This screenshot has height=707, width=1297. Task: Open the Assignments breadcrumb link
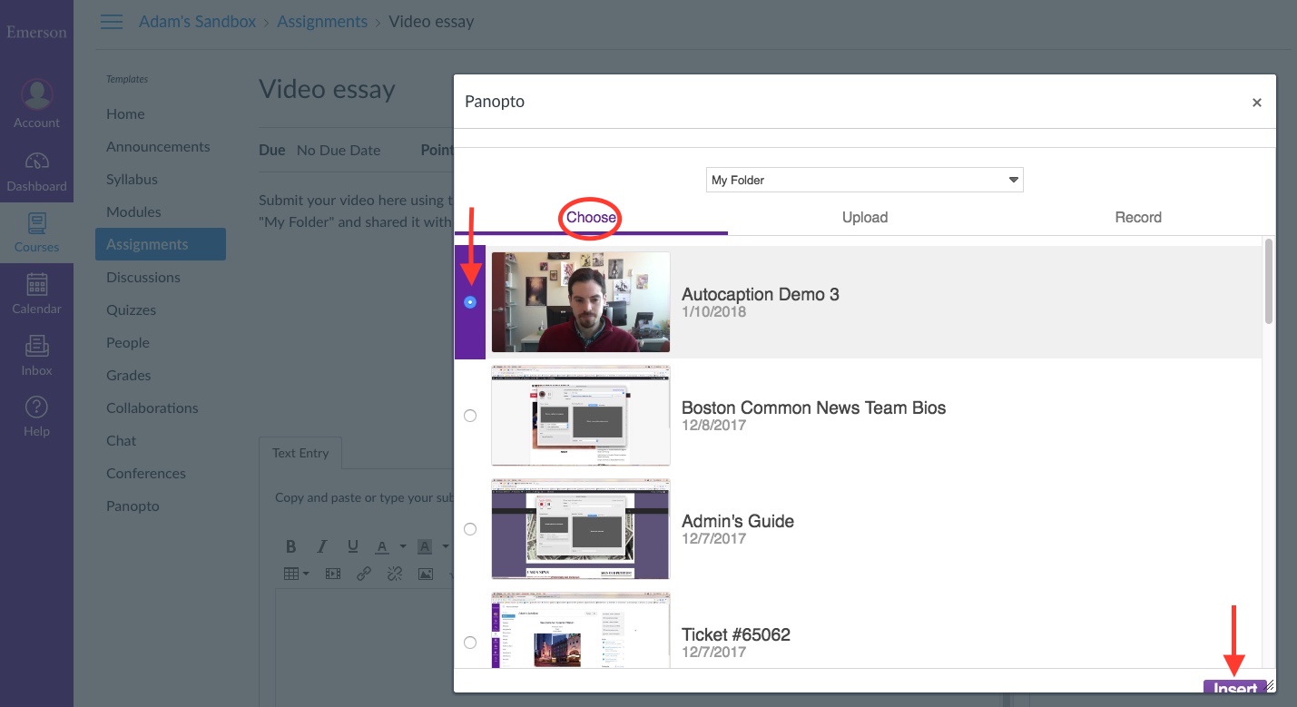click(322, 22)
